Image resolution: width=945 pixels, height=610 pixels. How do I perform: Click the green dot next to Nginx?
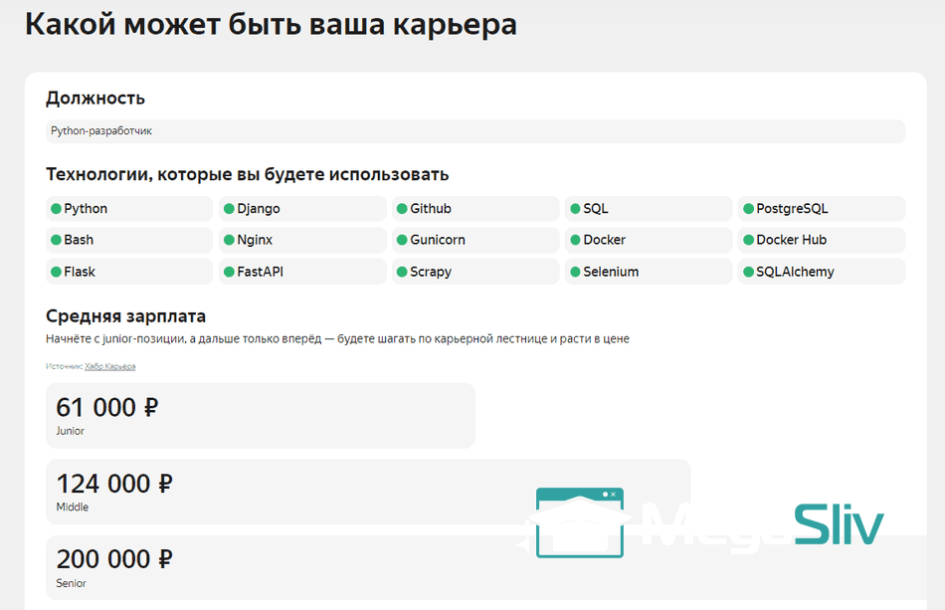pos(230,240)
